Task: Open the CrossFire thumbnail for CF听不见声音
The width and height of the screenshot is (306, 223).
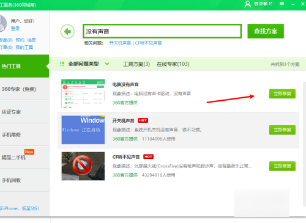Action: coord(83,166)
